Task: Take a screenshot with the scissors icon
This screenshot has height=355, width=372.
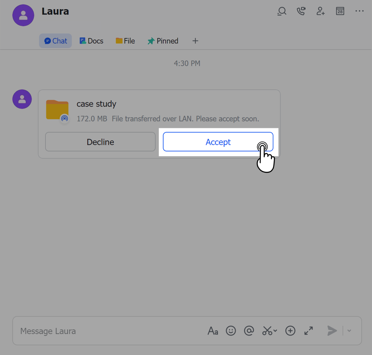Action: pos(267,331)
